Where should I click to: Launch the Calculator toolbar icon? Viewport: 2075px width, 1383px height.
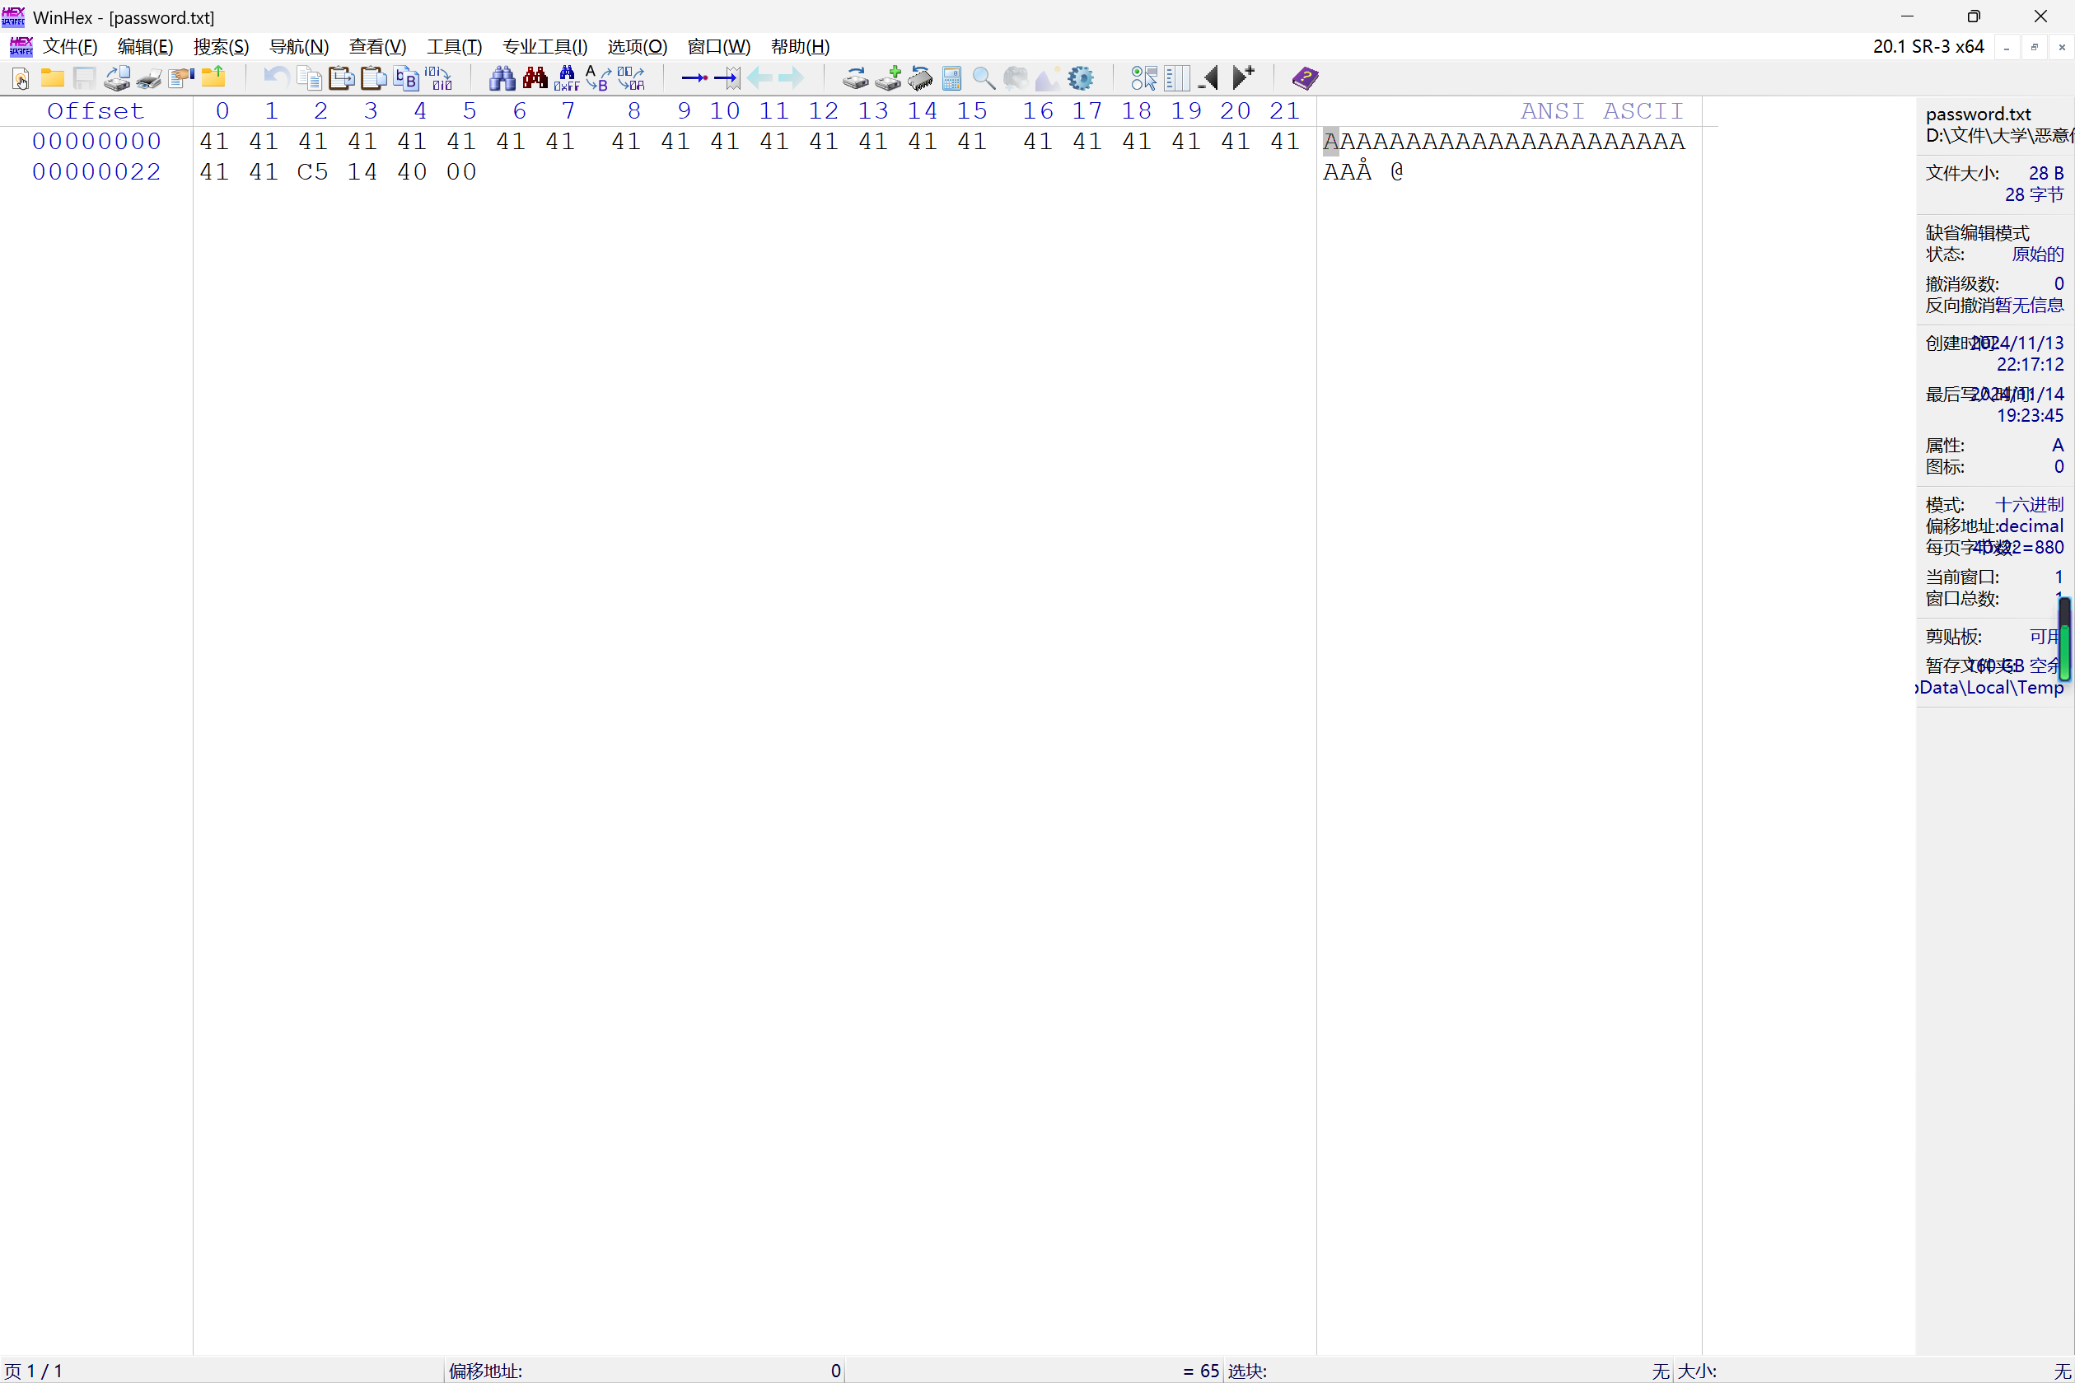pos(951,78)
